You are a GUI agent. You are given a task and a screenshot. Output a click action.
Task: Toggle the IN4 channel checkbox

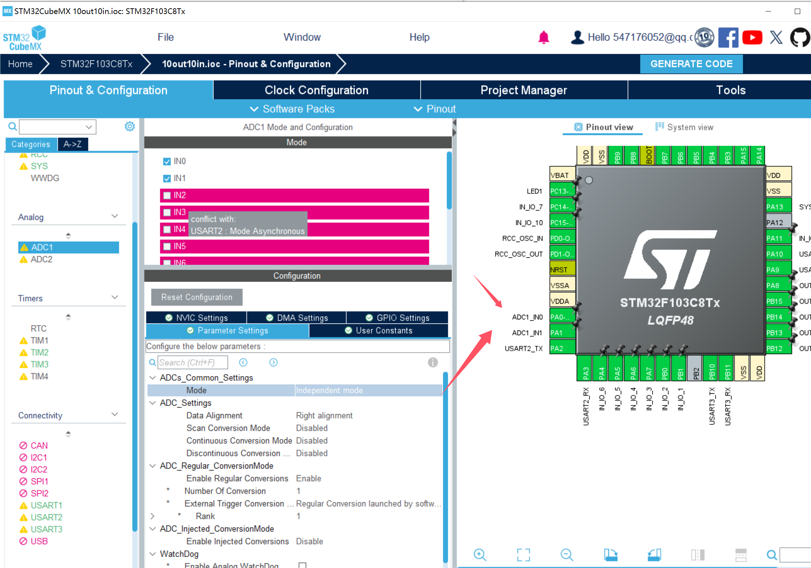click(167, 229)
